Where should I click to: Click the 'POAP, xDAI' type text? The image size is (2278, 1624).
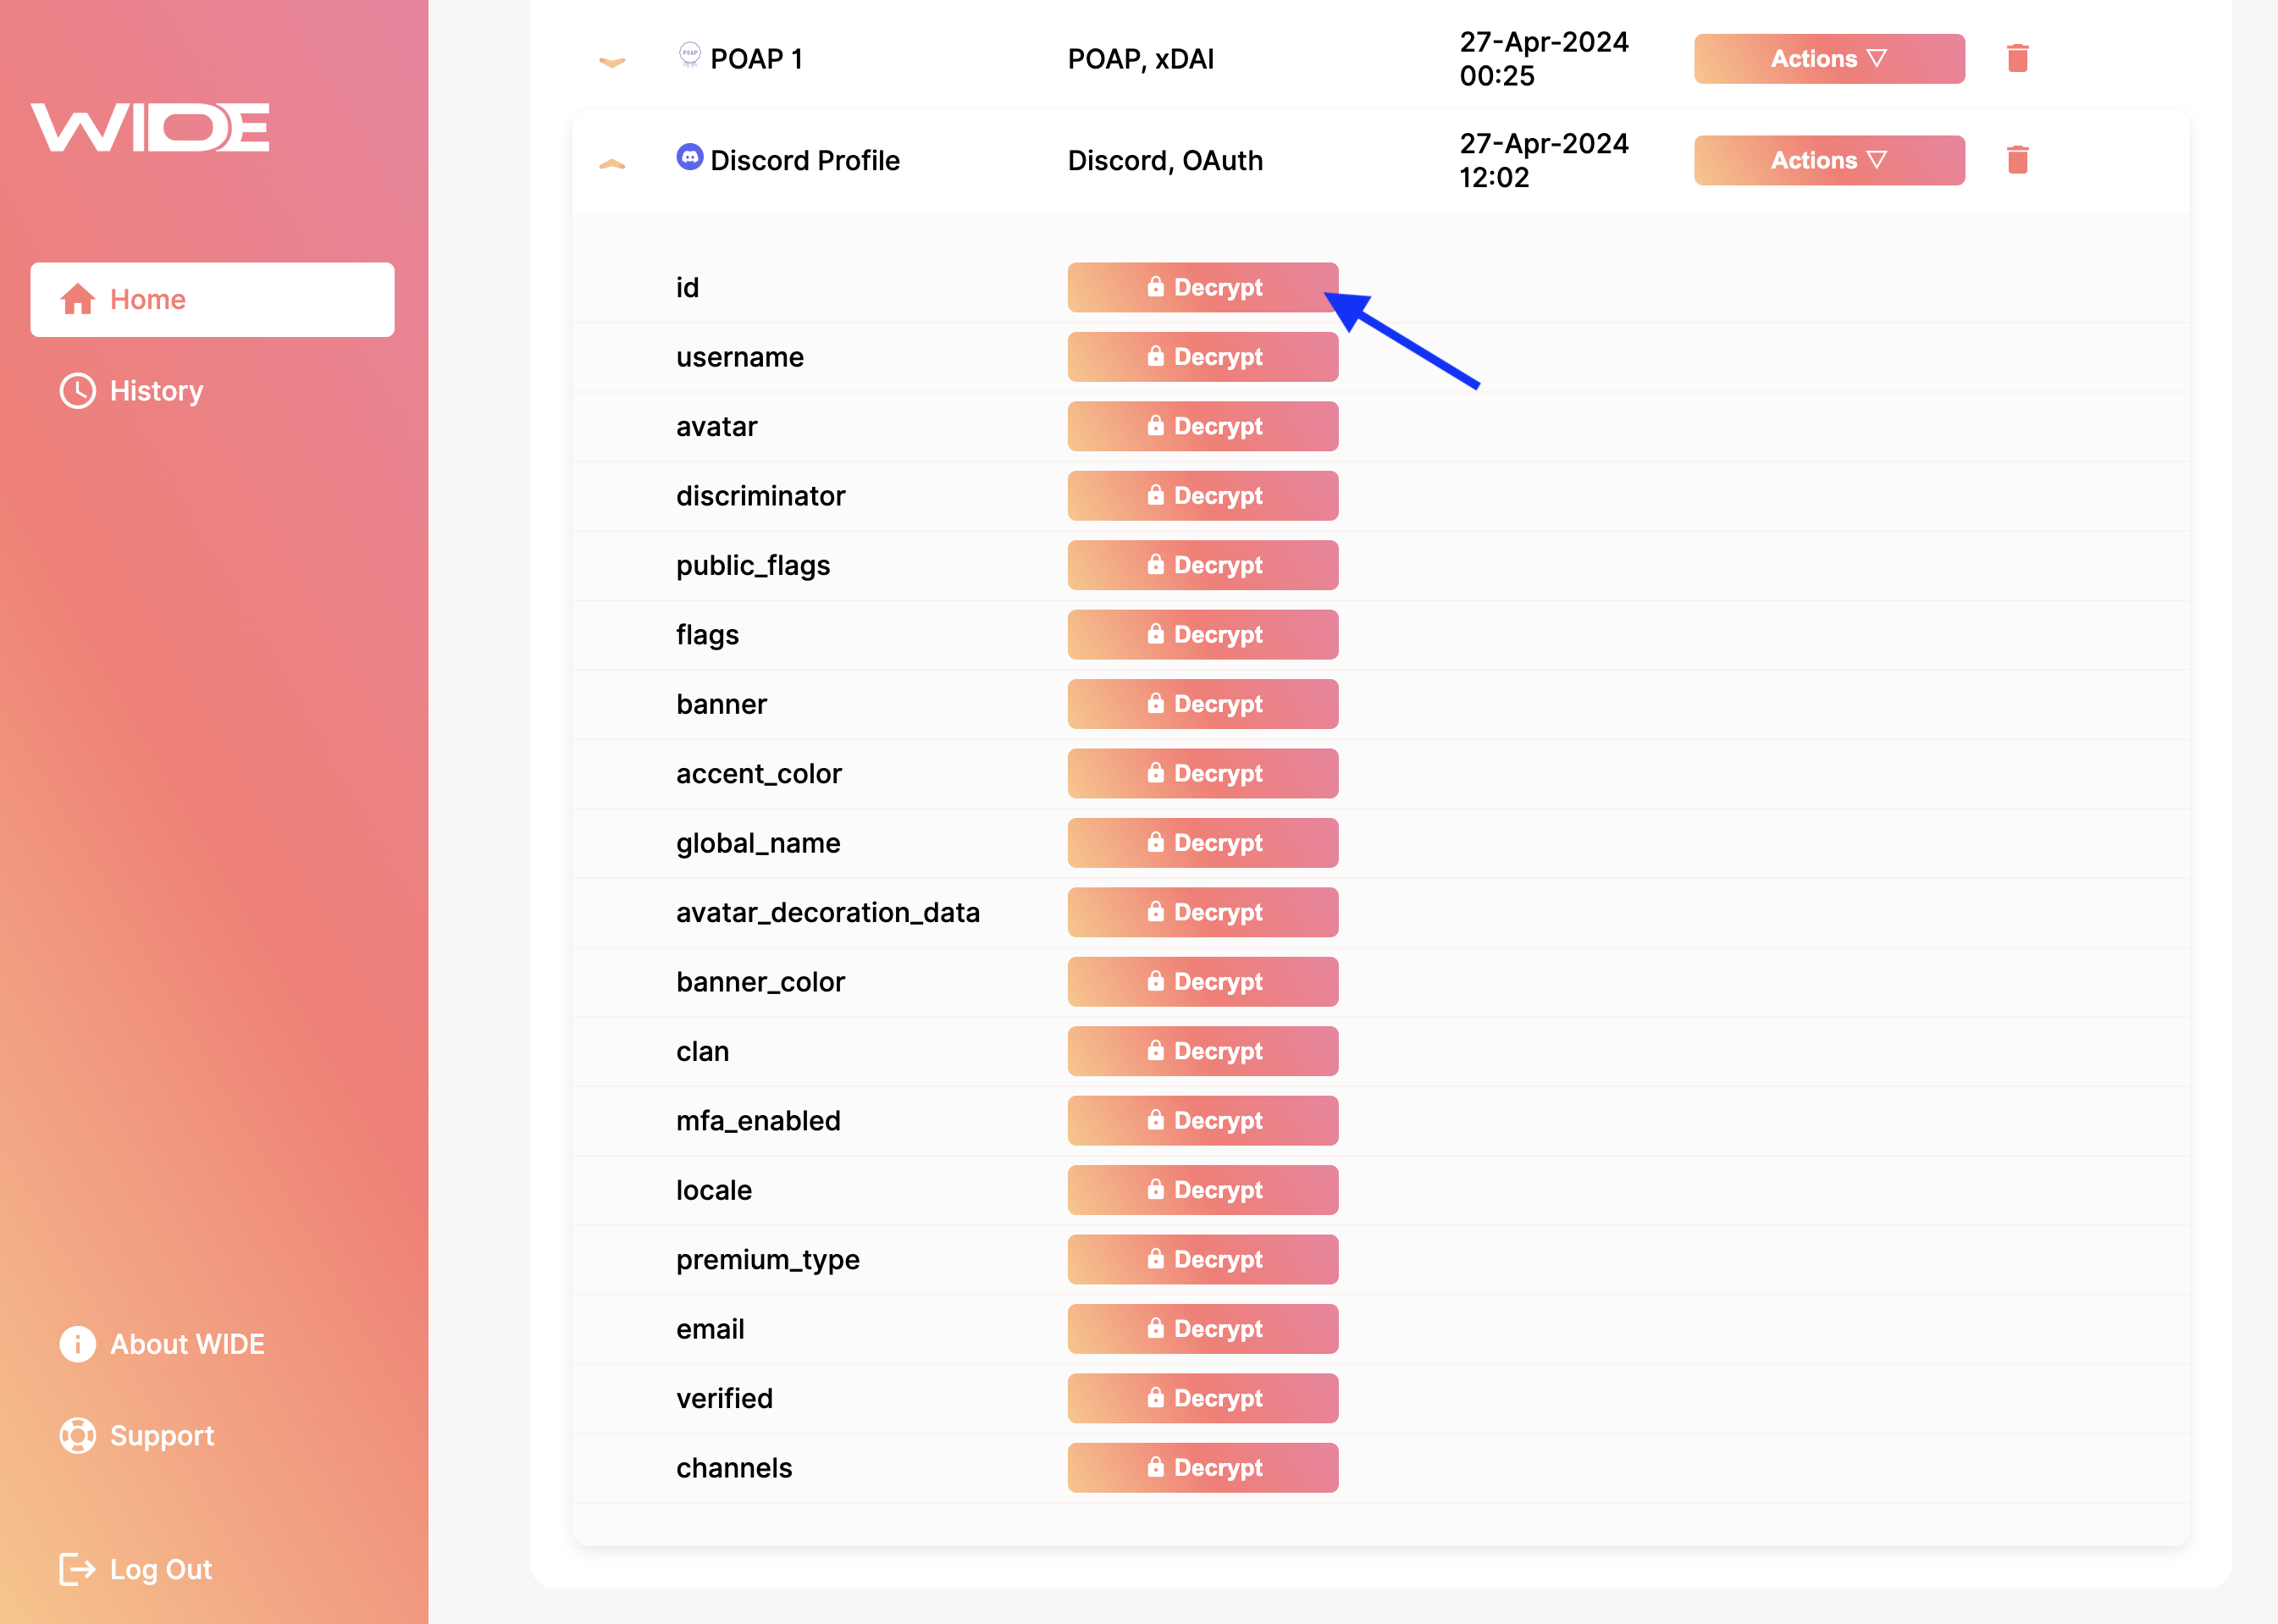coord(1141,59)
